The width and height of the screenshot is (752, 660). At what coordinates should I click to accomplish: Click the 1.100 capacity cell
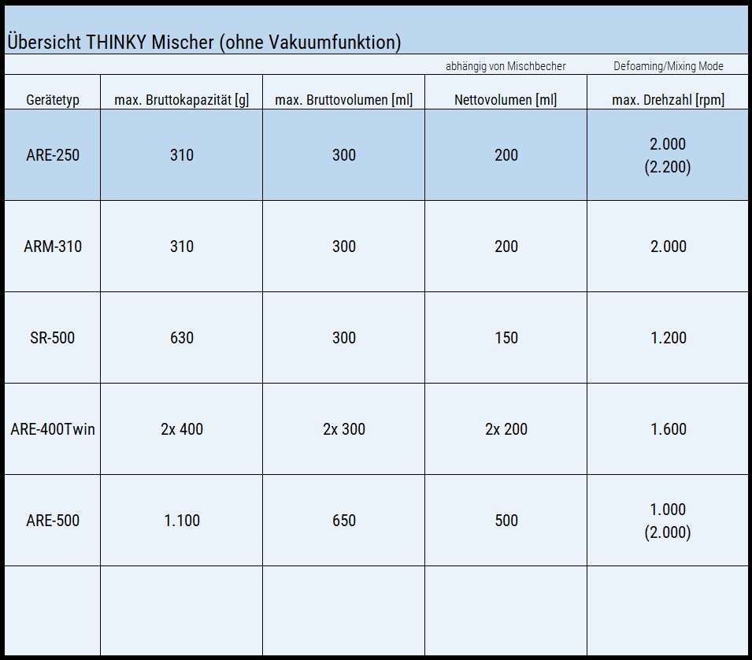click(x=182, y=521)
